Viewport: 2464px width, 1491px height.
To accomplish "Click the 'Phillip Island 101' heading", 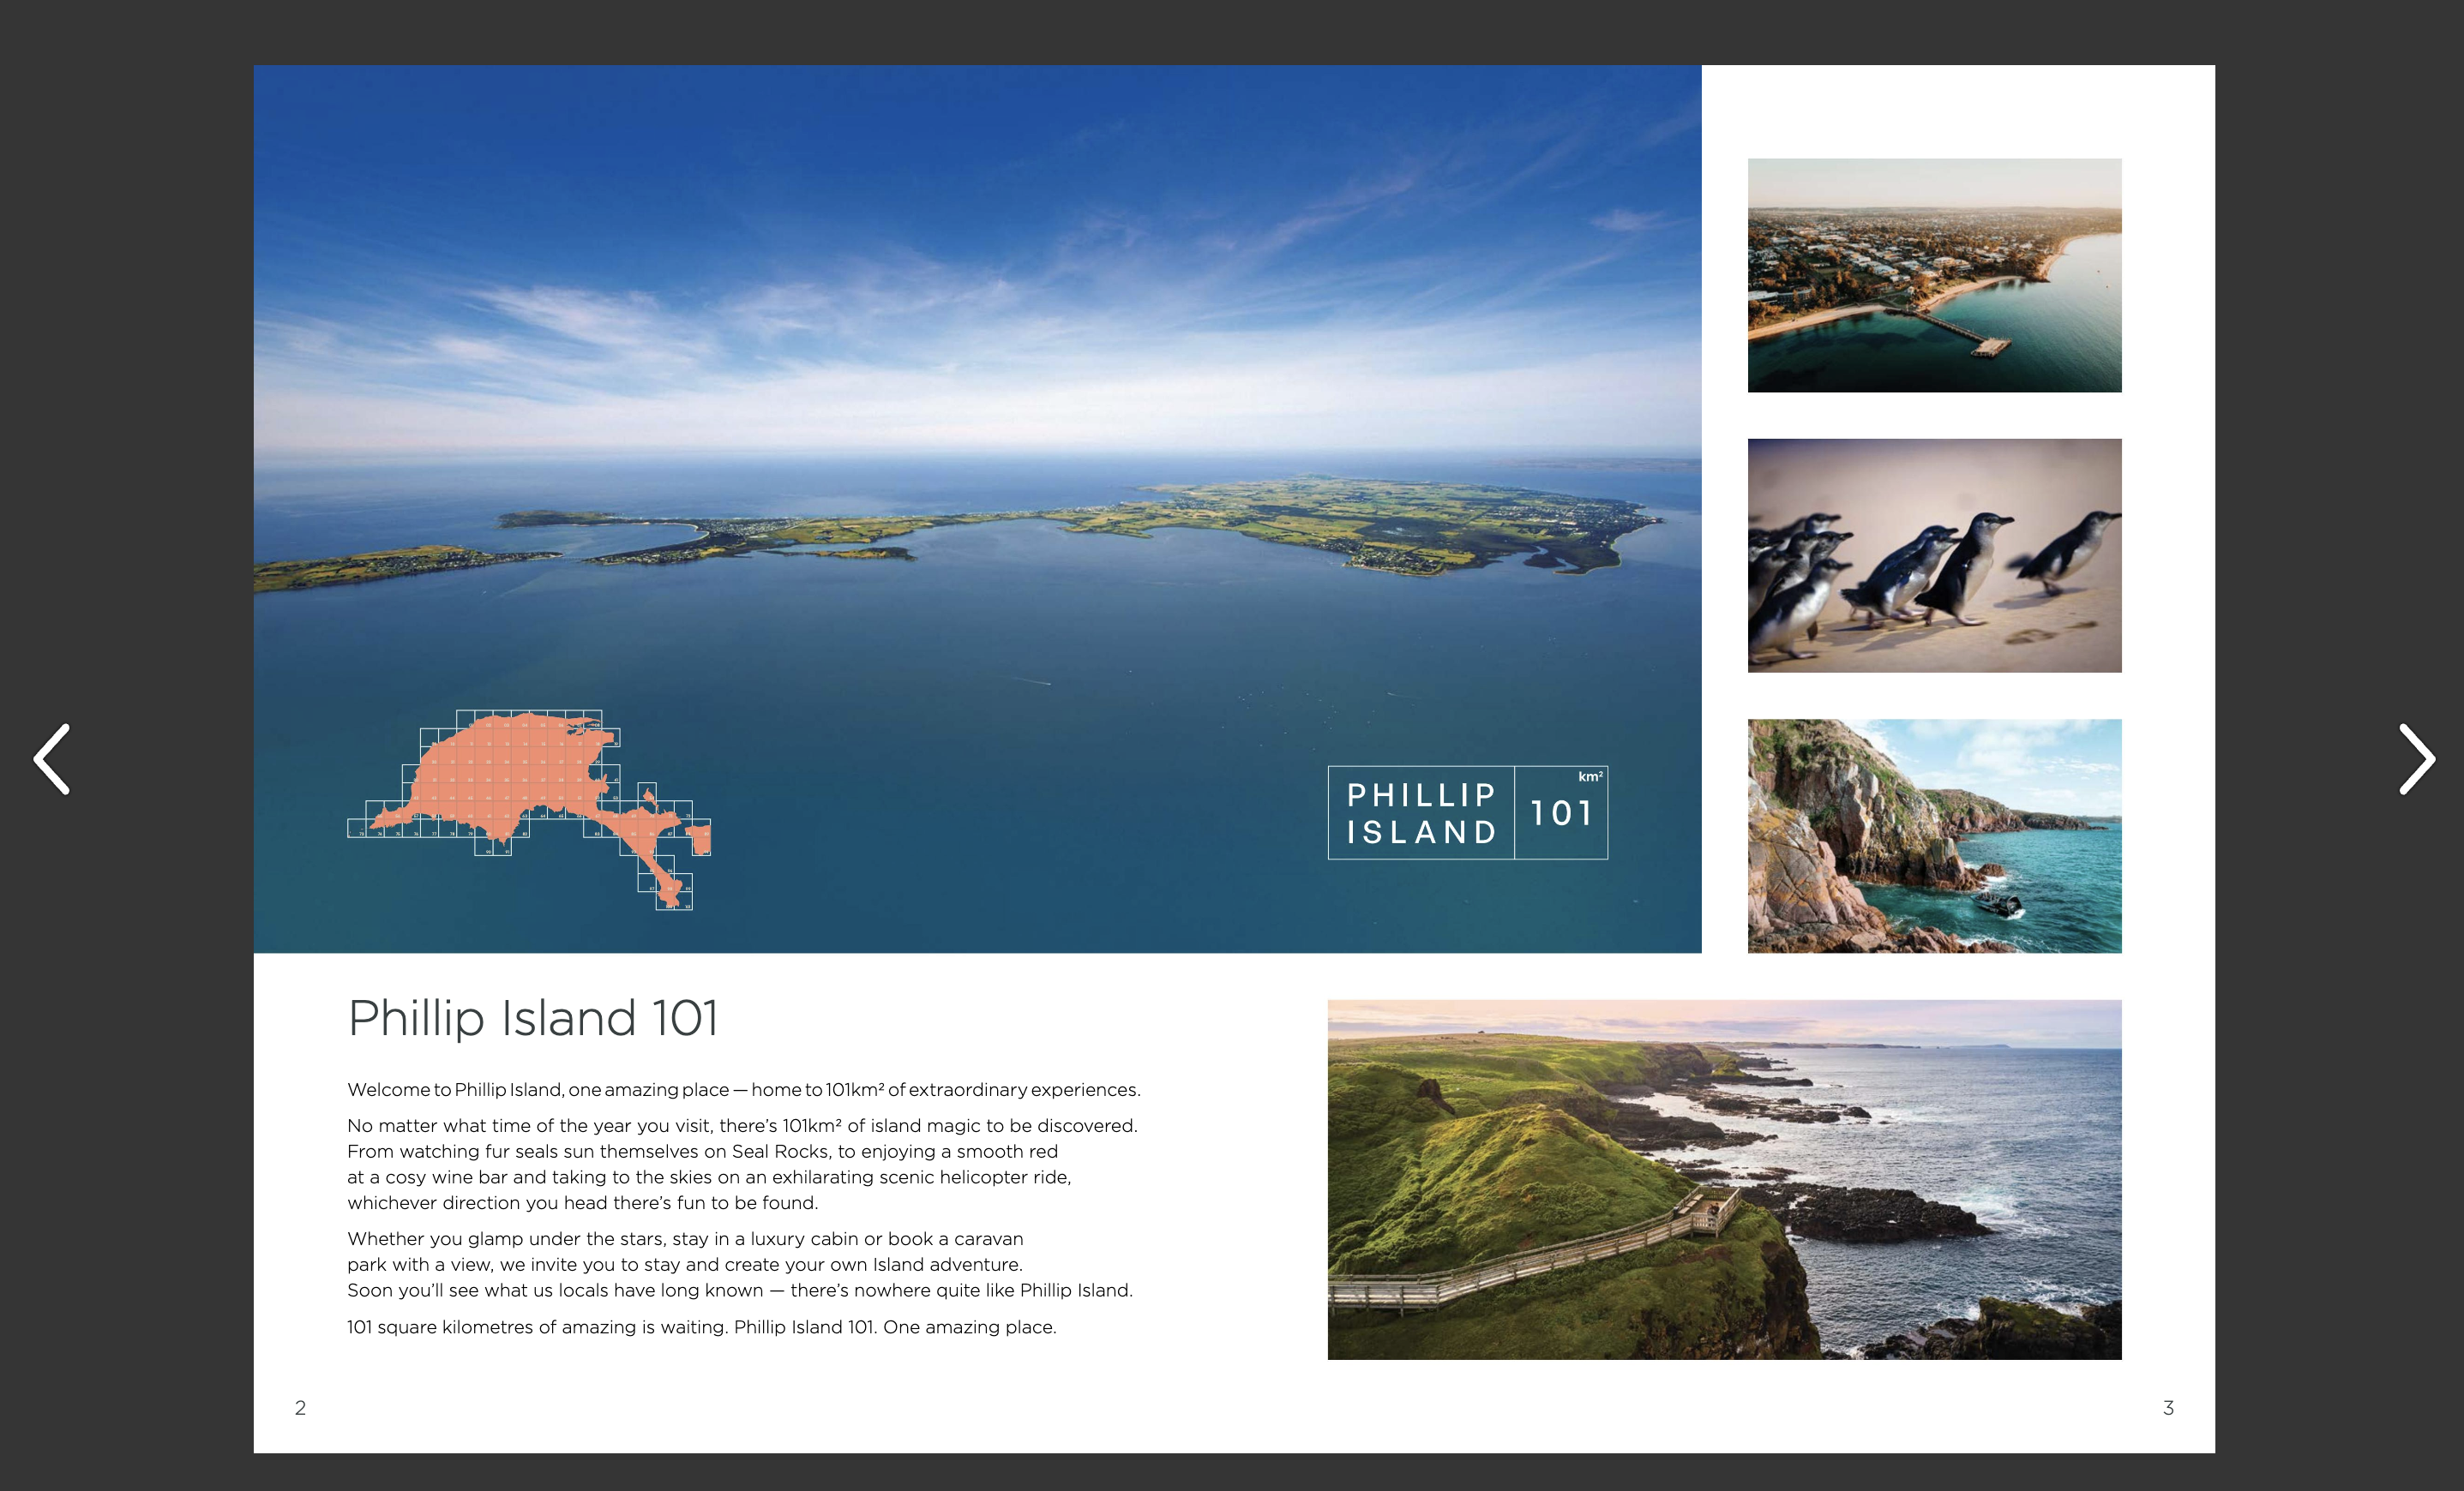I will (532, 1018).
